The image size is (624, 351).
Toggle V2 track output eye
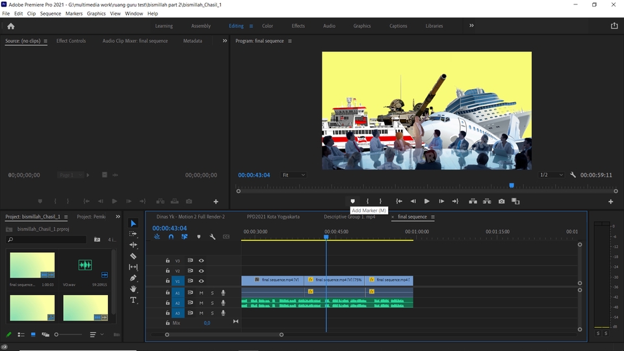coord(201,270)
